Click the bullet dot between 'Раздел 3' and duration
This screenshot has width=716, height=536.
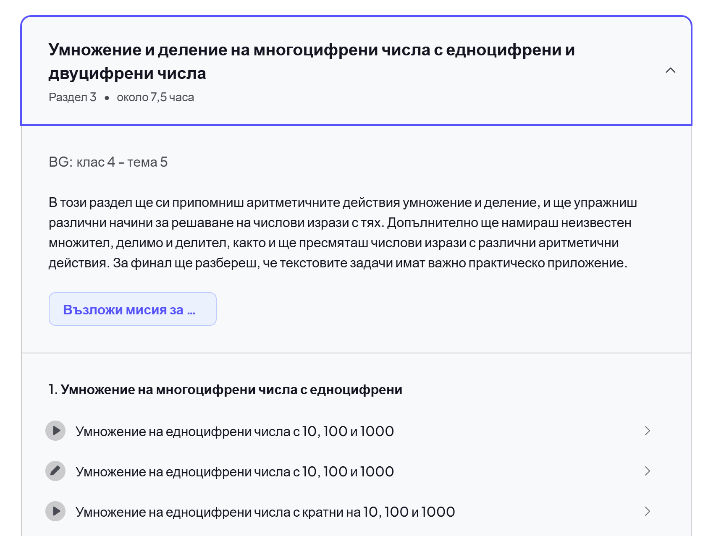107,98
